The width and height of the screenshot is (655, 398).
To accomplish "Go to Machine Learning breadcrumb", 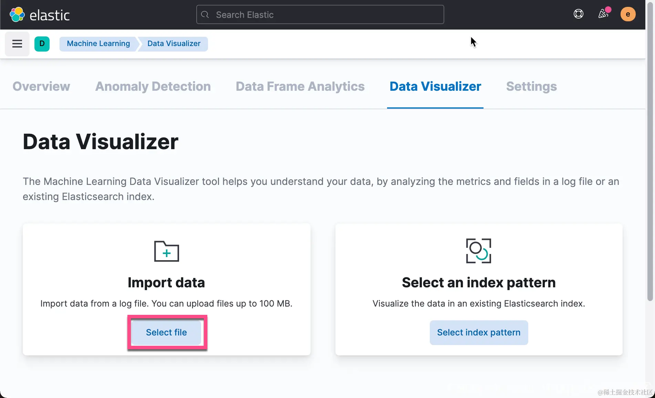I will (98, 44).
